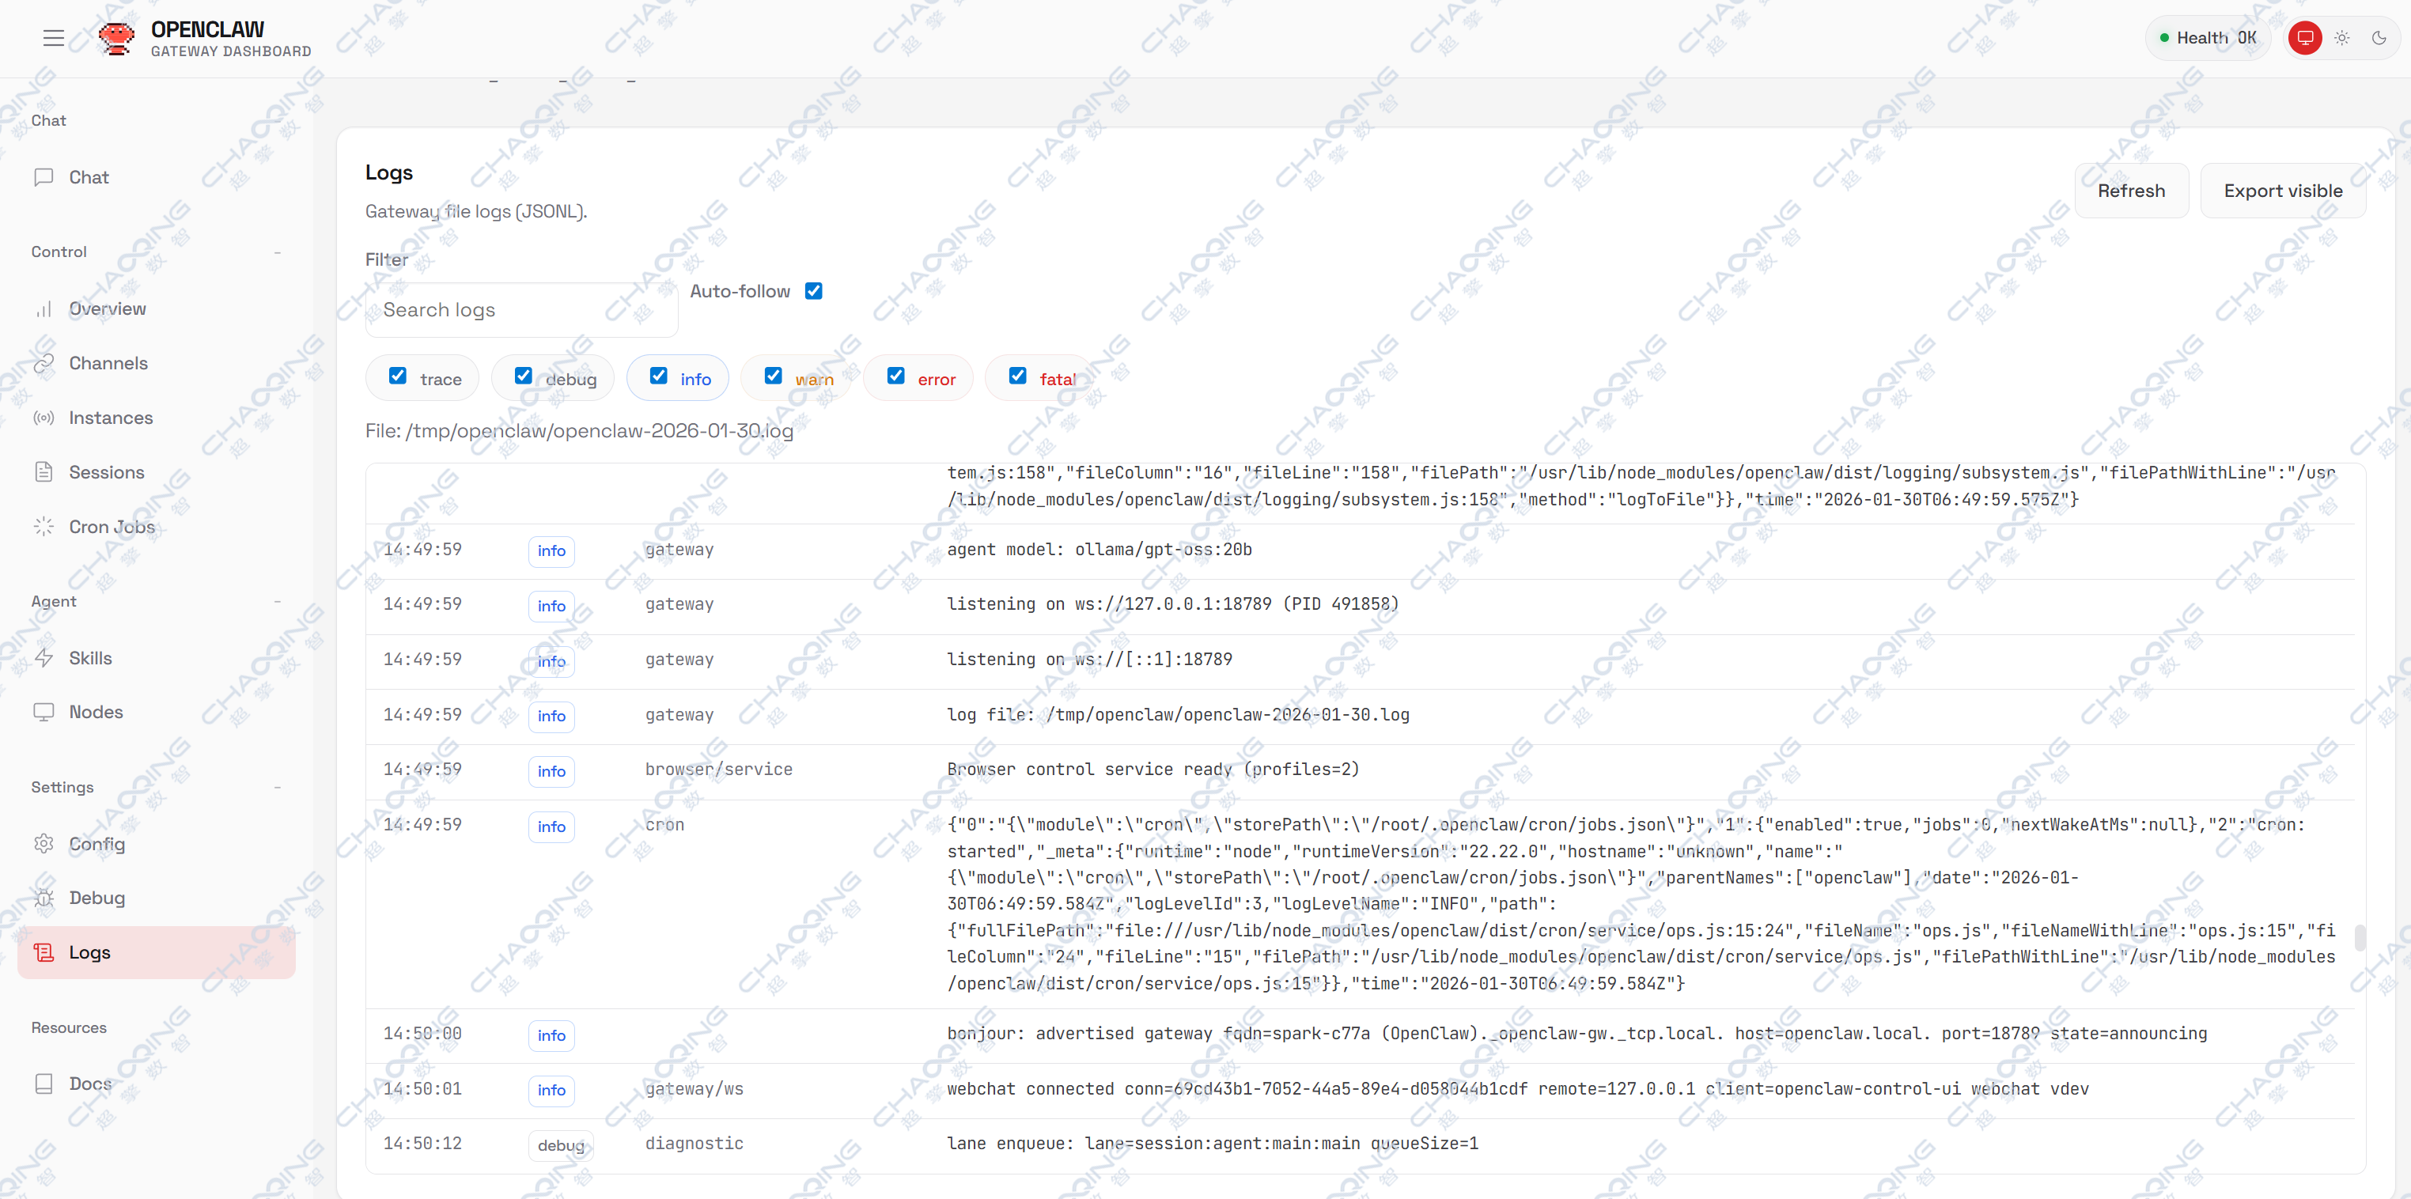This screenshot has height=1199, width=2411.
Task: Toggle the fatal level checkbox
Action: (1017, 376)
